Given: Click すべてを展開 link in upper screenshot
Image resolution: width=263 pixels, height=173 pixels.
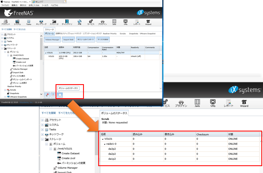Looking at the screenshot, I should [x=7, y=29].
